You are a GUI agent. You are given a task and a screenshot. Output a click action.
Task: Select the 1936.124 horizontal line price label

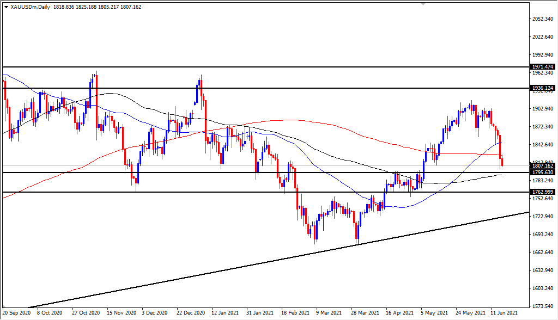(x=542, y=88)
